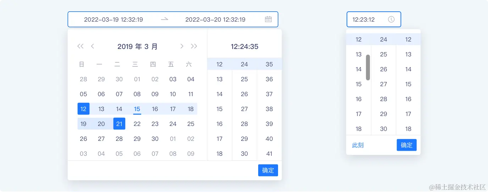Screen dimensions: 488x193
Task: Select second 41 in the range picker
Action: coord(269,154)
